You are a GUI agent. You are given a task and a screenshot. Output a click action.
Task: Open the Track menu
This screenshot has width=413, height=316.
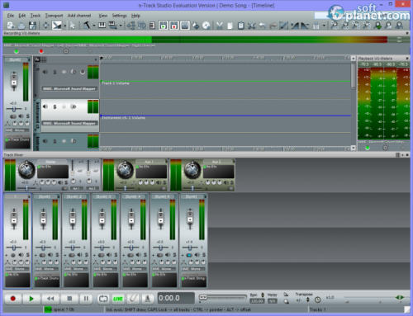point(36,16)
